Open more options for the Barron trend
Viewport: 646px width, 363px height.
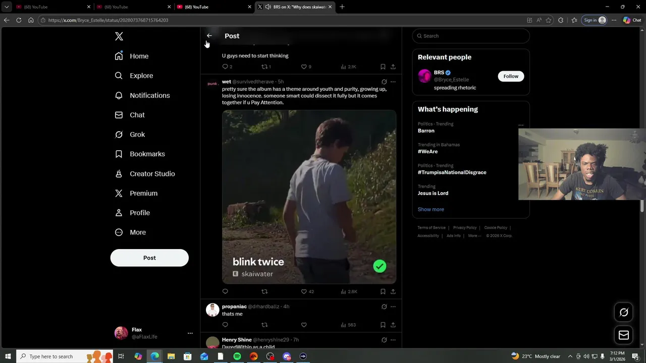[521, 125]
